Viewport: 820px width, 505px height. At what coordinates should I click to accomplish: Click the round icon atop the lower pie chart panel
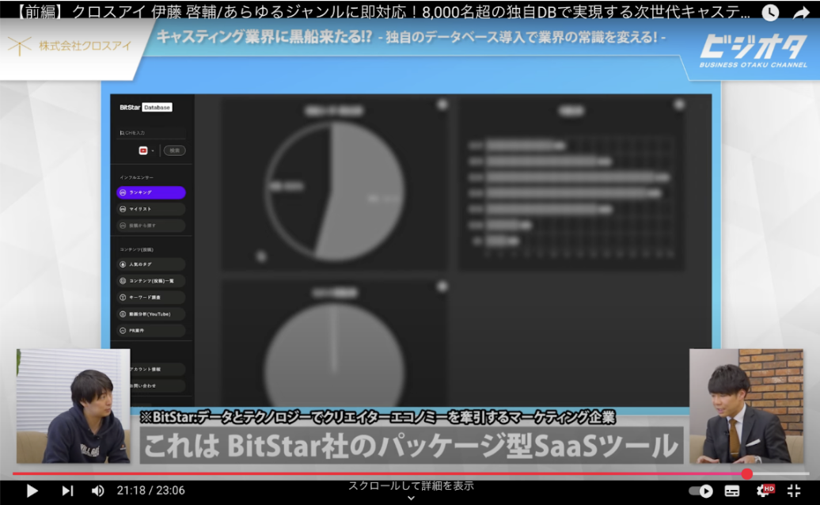(x=442, y=287)
